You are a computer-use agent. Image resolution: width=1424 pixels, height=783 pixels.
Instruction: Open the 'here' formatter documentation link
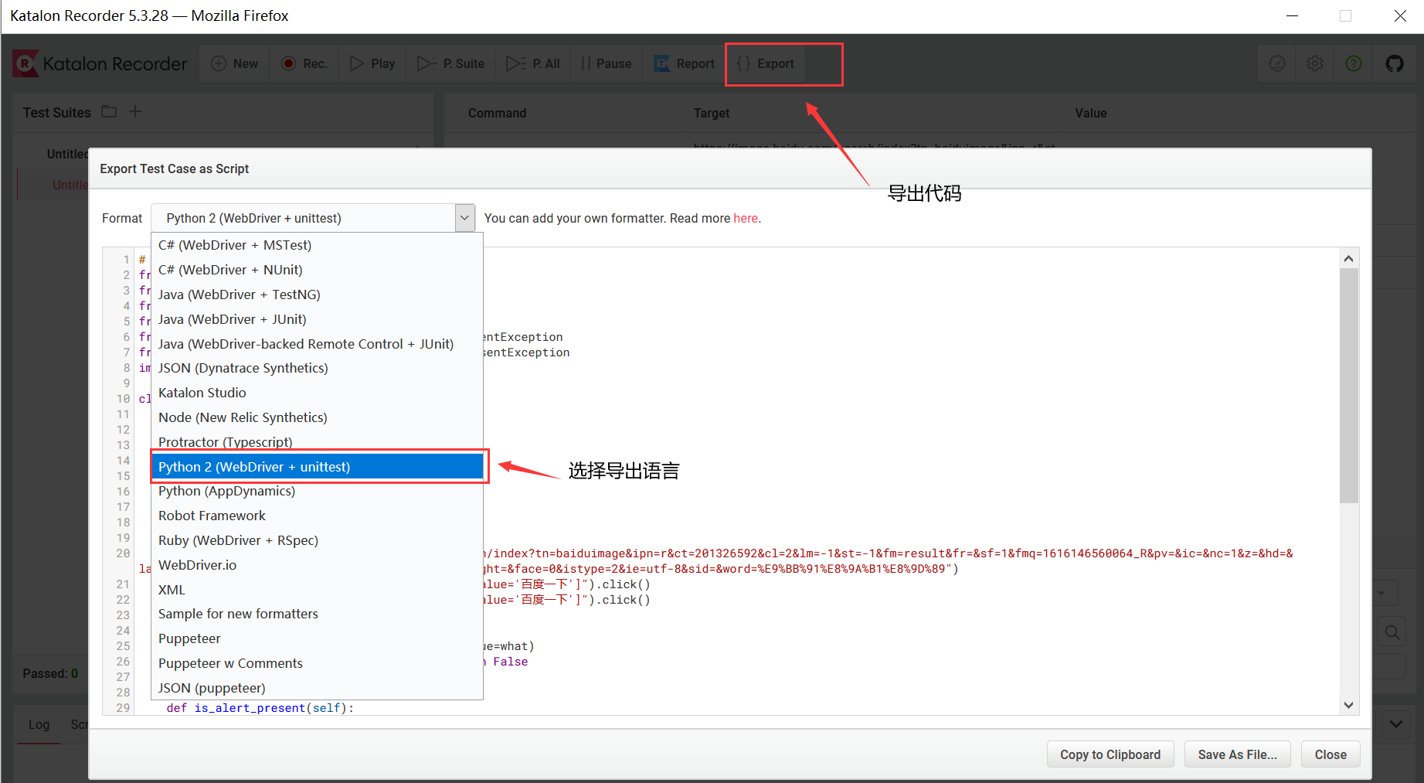pos(746,218)
